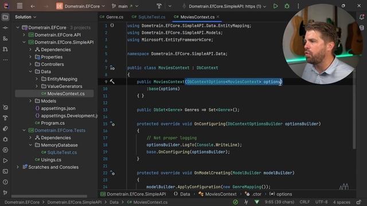
Task: Navigate back with the left arrow
Action: click(x=33, y=6)
